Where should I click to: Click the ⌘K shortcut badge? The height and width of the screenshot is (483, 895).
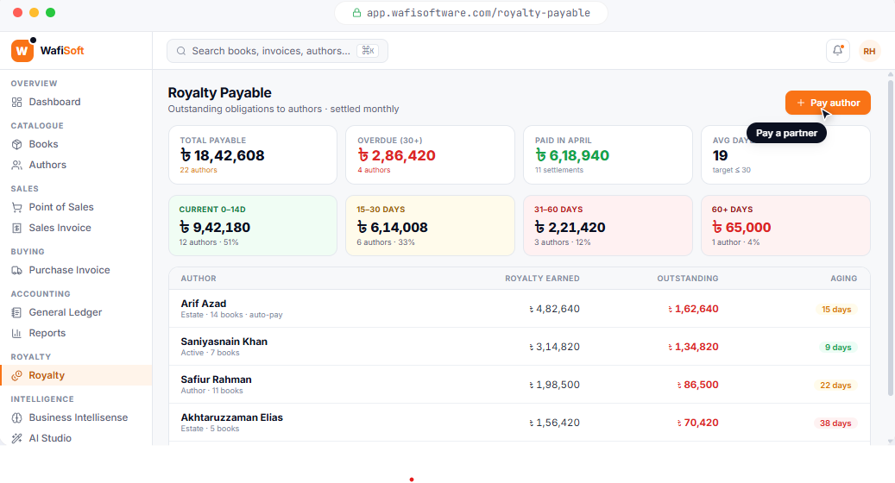[x=368, y=51]
